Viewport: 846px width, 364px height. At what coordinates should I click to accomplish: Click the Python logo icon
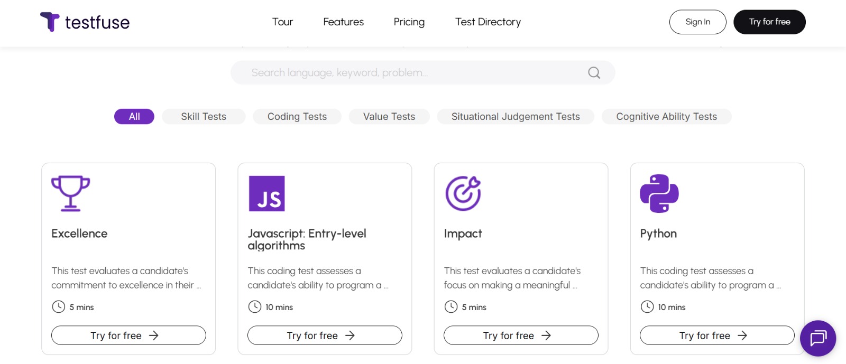coord(659,193)
